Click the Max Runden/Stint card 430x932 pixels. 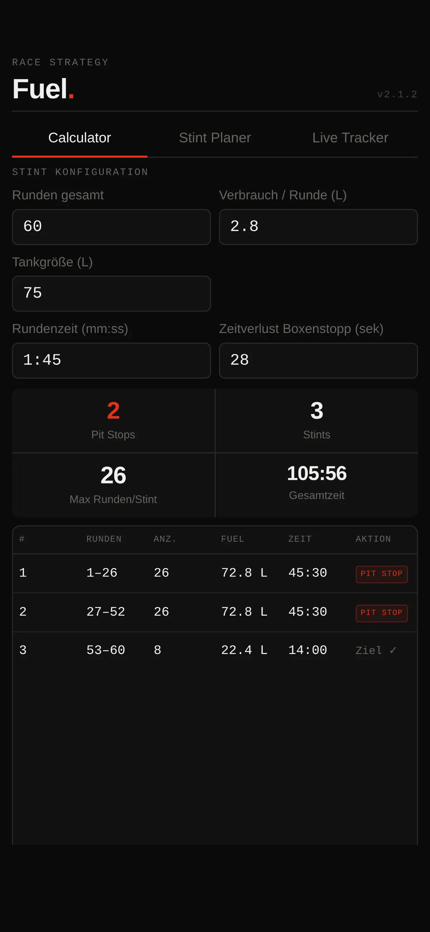(113, 485)
